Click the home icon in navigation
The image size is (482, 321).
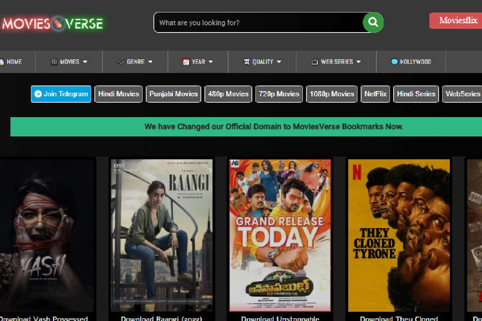point(2,62)
